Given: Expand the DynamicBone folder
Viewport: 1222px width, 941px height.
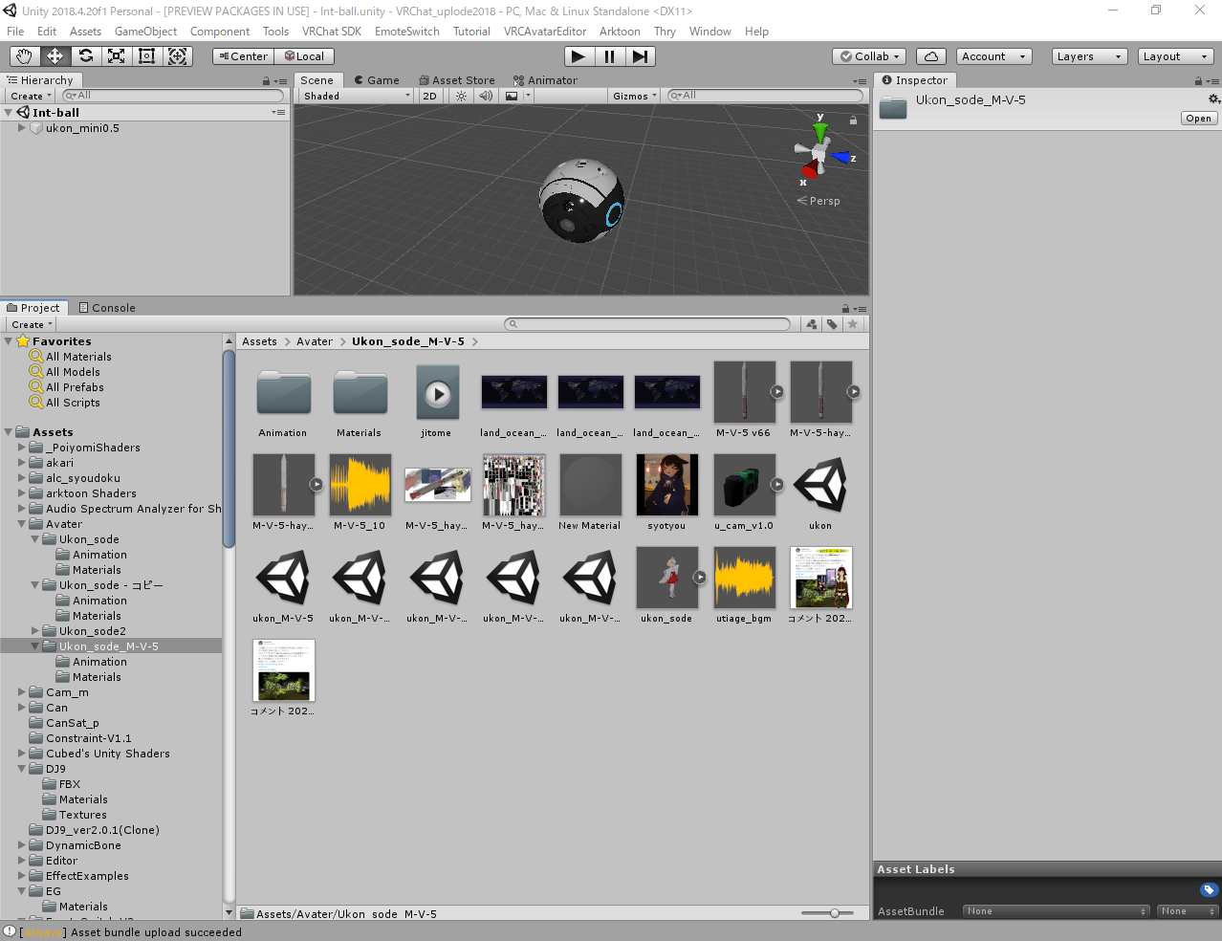Looking at the screenshot, I should tap(22, 845).
